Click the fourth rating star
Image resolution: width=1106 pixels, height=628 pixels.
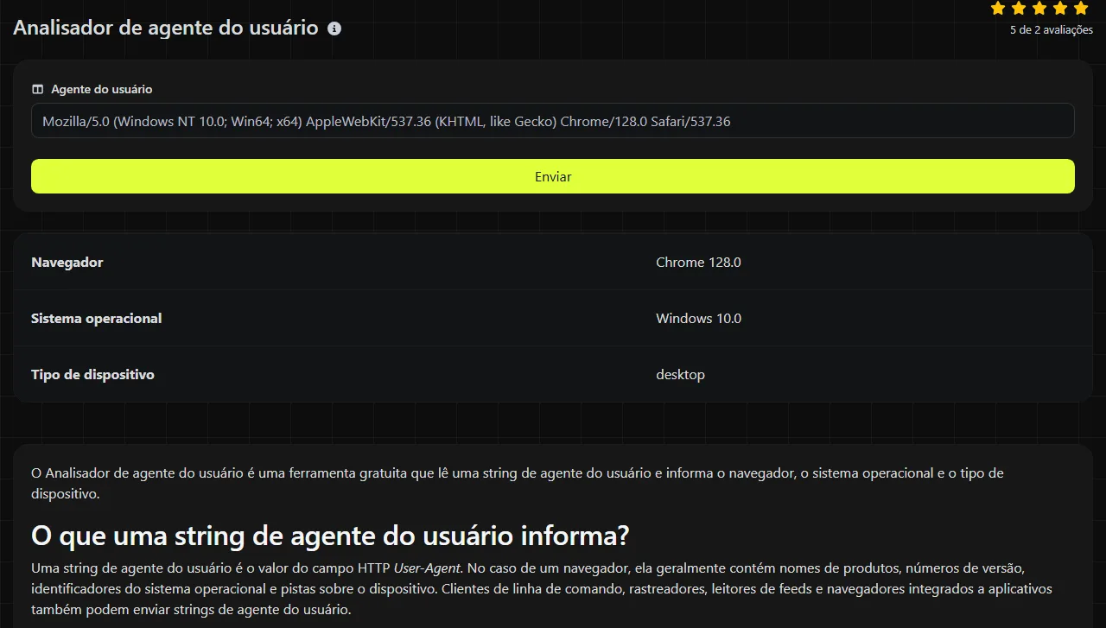click(1060, 9)
